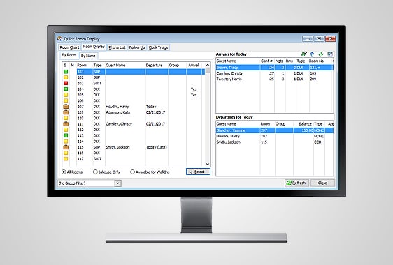Select Available for WalkIns radio button
The width and height of the screenshot is (393, 265).
coord(132,172)
